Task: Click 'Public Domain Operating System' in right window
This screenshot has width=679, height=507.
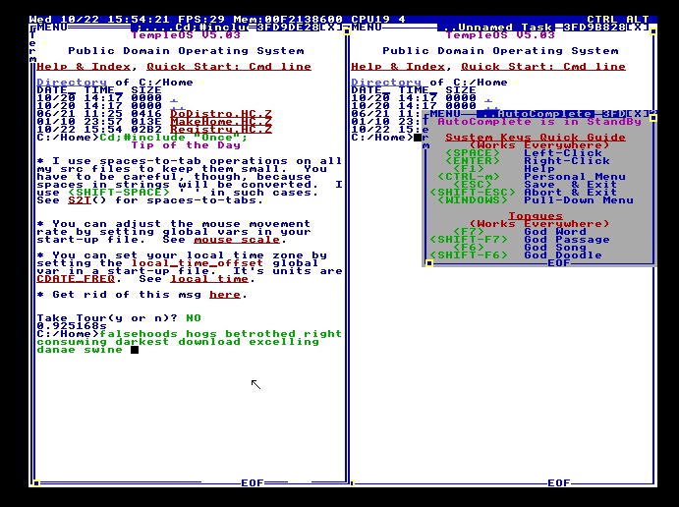Action: coord(500,51)
